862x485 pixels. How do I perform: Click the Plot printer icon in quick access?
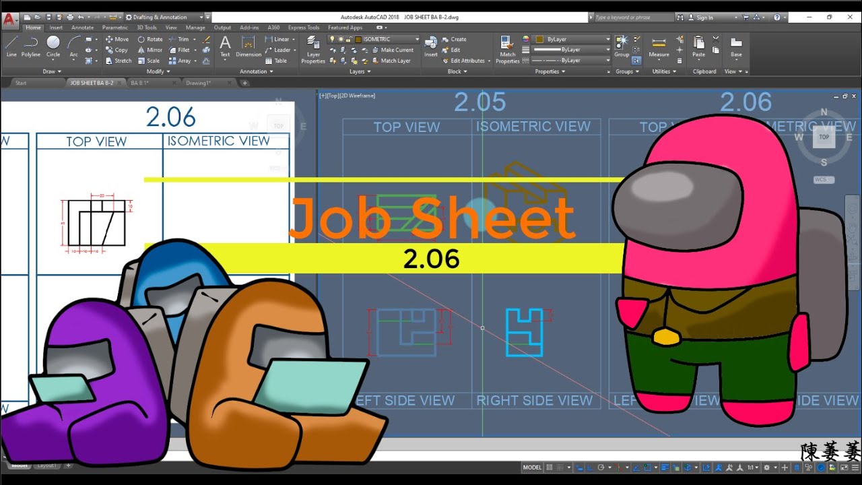(70, 17)
